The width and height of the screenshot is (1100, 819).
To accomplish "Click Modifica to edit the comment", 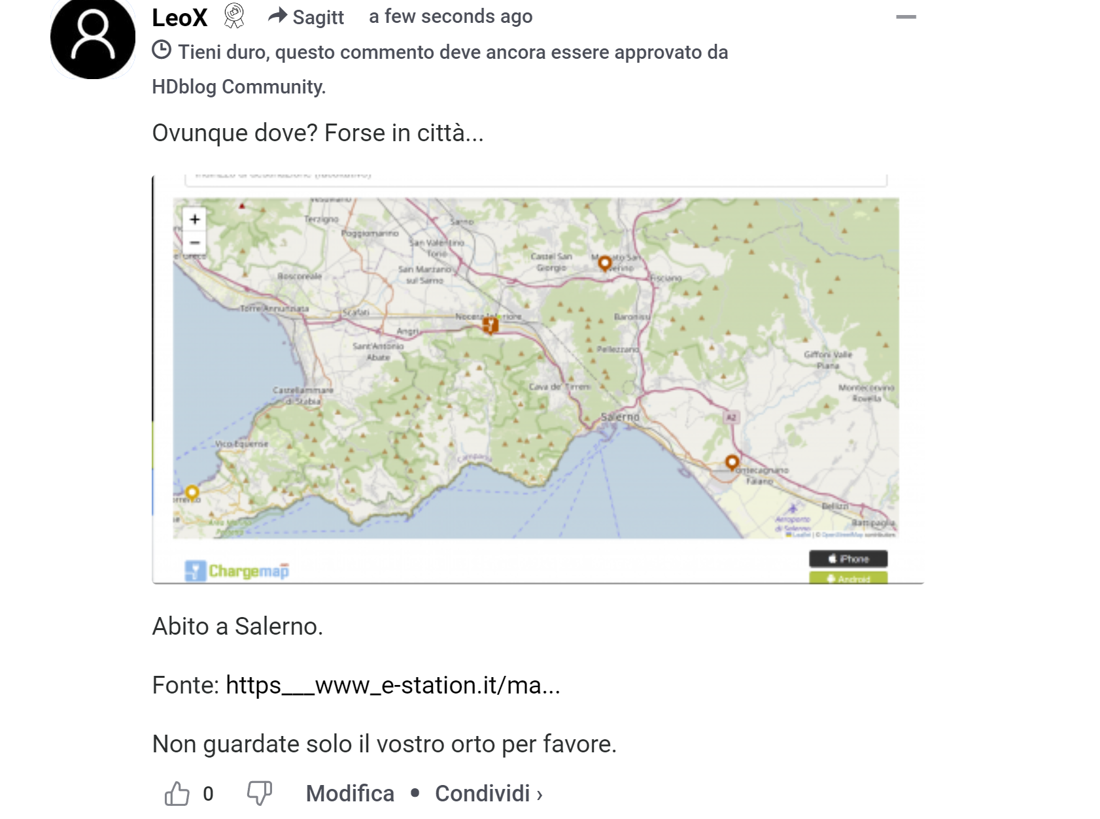I will point(351,794).
